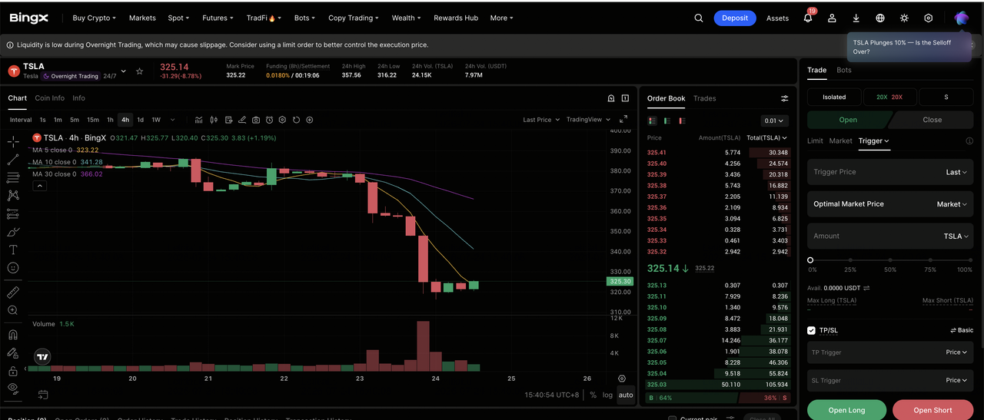
Task: Toggle hide all drawings eye icon
Action: tap(13, 388)
